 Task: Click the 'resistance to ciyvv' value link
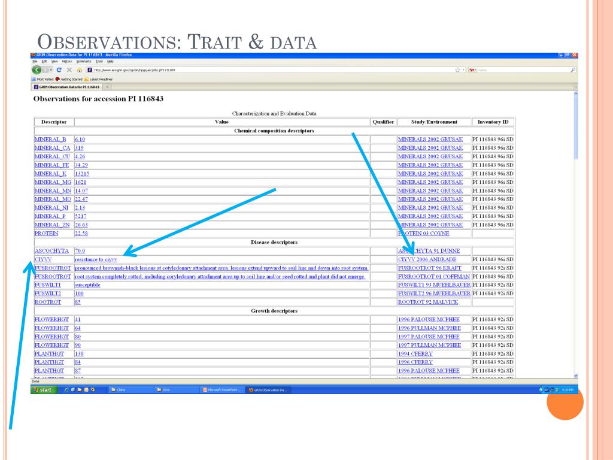tap(96, 259)
